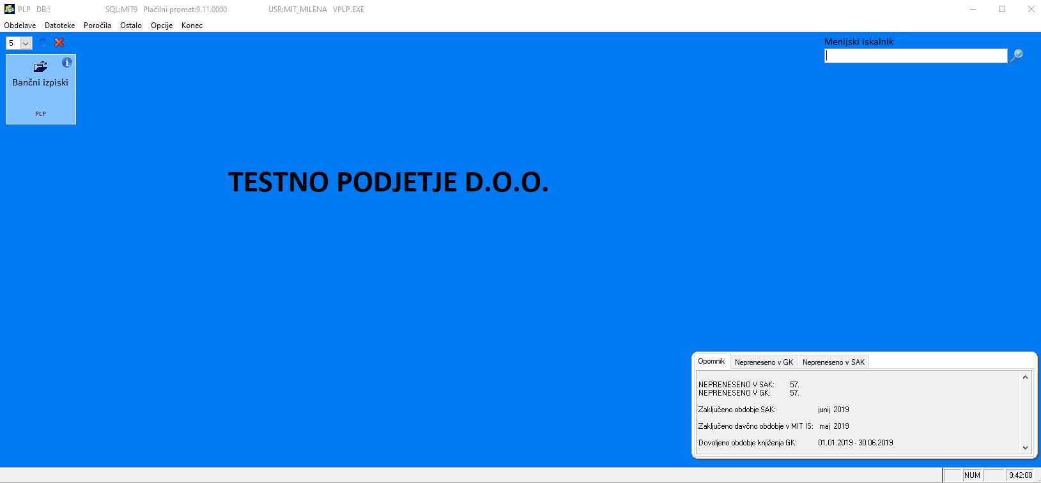1041x483 pixels.
Task: Click the PLP application icon in title bar
Action: 9,9
